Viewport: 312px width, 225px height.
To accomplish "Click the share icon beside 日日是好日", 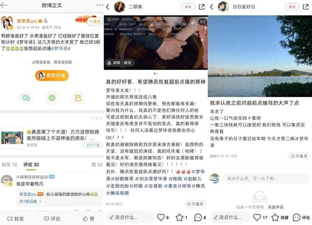I will (306, 7).
